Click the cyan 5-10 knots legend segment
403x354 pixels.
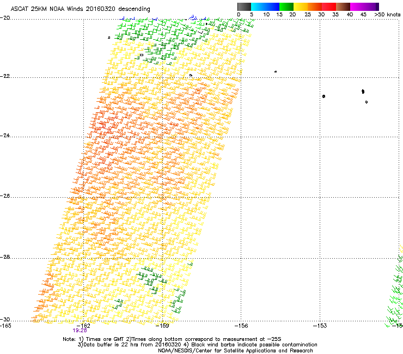(258, 7)
